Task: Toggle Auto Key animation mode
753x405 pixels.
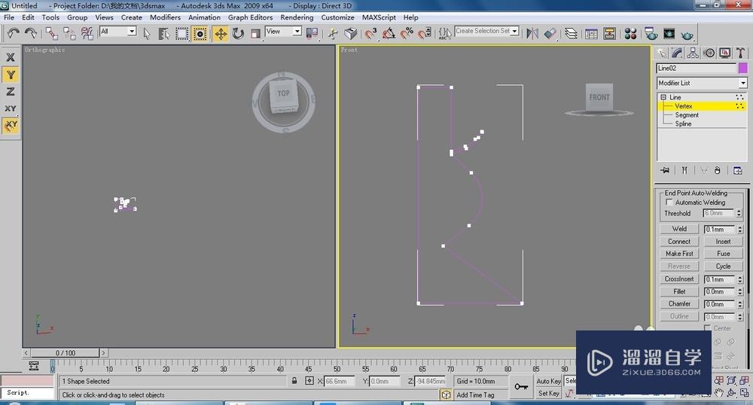Action: 548,382
